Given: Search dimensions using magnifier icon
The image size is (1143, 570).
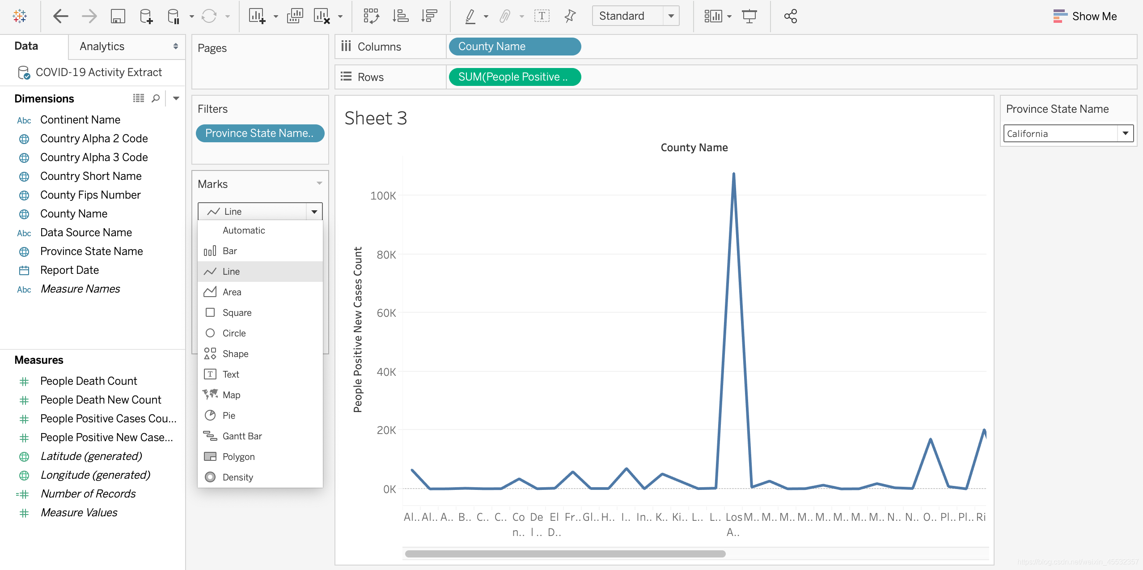Looking at the screenshot, I should pos(156,98).
